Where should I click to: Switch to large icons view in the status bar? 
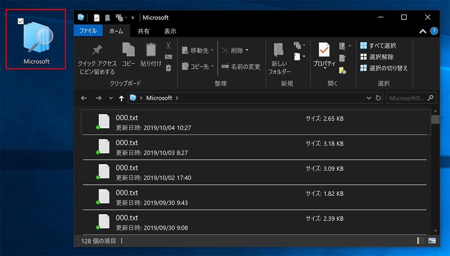point(432,241)
